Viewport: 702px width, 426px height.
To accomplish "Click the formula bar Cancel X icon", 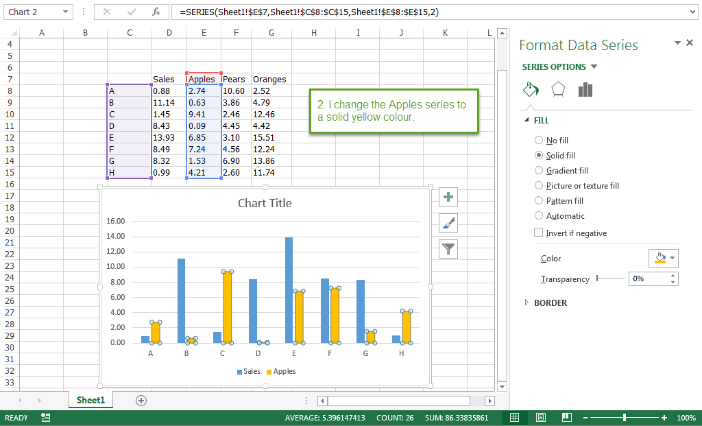I will tap(106, 12).
